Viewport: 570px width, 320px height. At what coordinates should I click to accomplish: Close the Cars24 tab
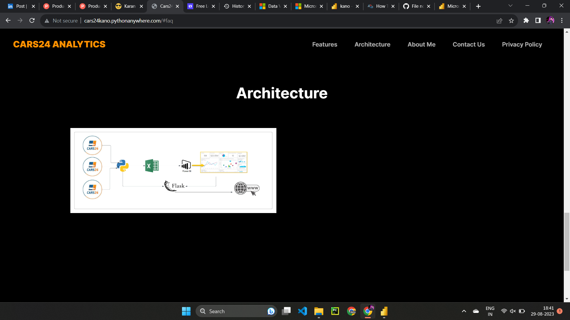coord(178,6)
